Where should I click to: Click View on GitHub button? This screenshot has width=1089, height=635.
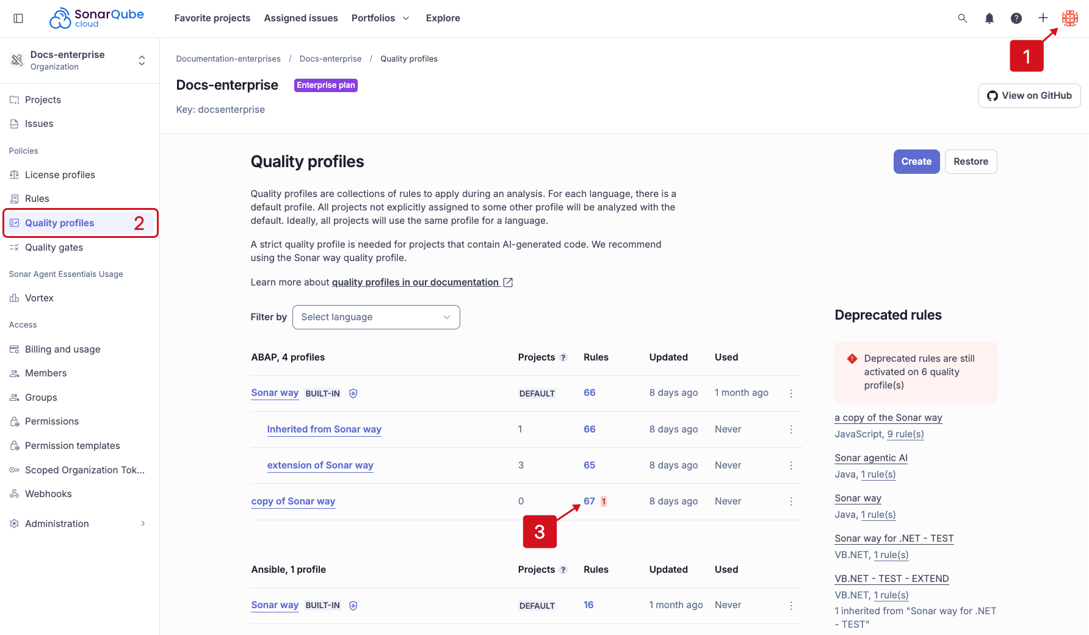click(1029, 96)
